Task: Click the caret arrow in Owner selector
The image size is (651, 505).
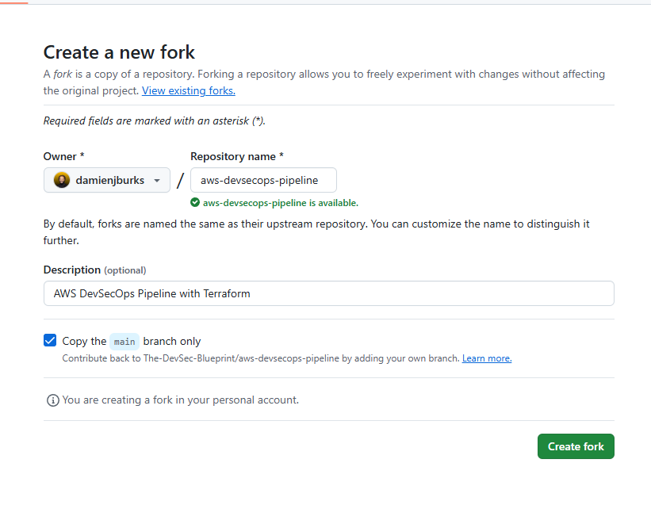Action: 157,181
